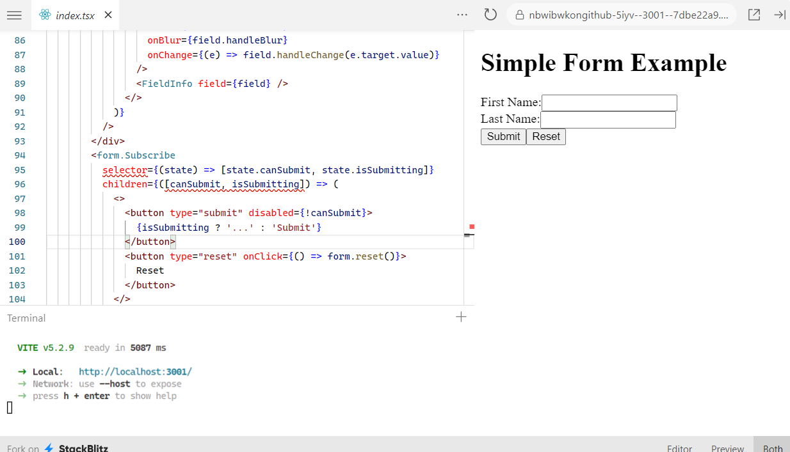Open preview in a new tab icon
This screenshot has width=790, height=452.
pos(754,15)
